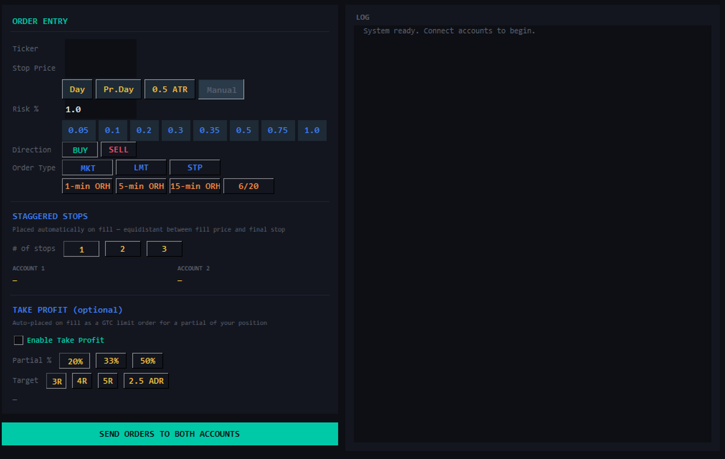
Task: Click the Ticker input field
Action: click(x=100, y=49)
